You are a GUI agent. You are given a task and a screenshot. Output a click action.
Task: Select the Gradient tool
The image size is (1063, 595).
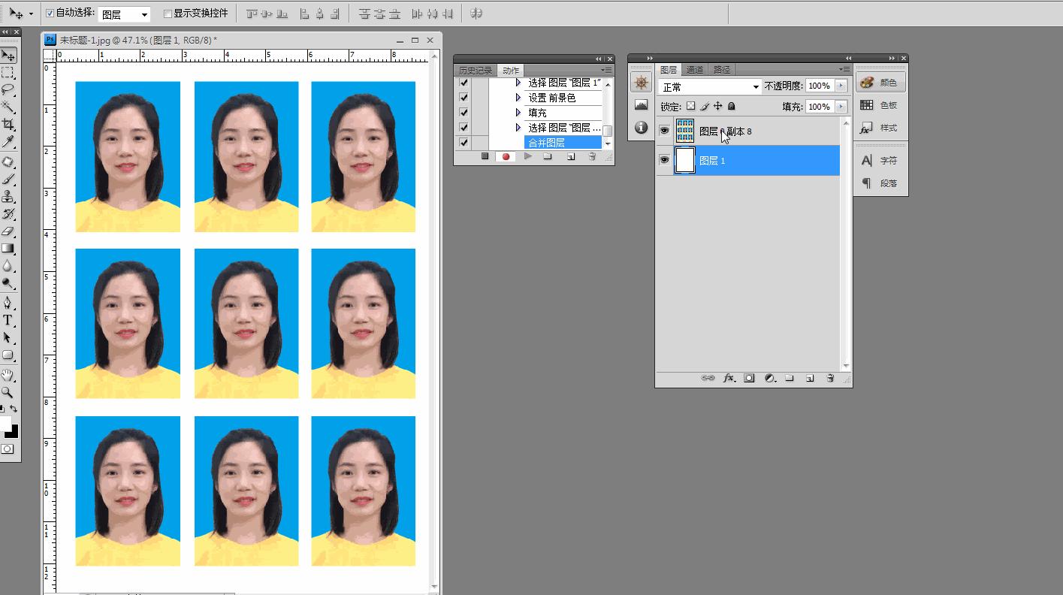pyautogui.click(x=9, y=248)
